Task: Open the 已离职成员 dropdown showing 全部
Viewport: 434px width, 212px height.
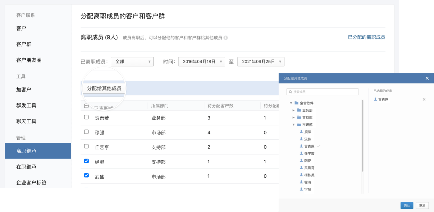Action: click(132, 62)
